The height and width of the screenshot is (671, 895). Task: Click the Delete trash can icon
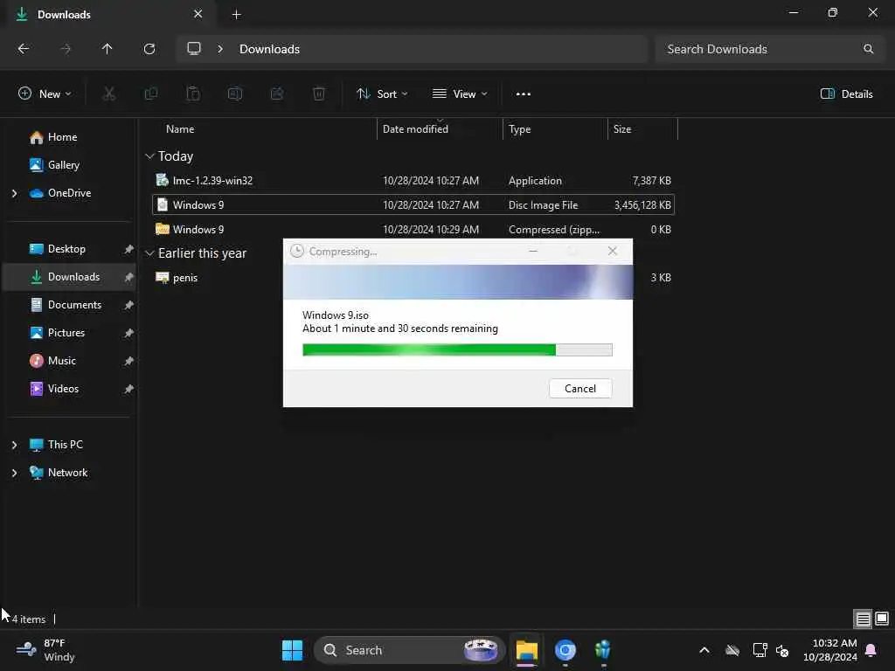point(319,94)
